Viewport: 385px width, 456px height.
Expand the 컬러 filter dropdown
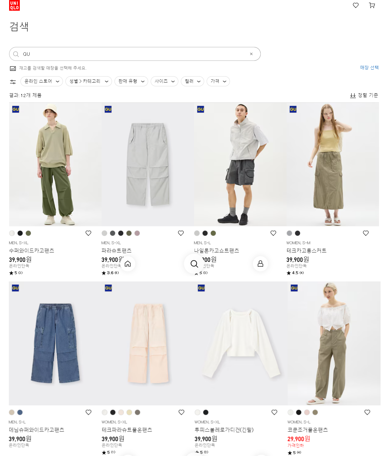click(x=192, y=81)
